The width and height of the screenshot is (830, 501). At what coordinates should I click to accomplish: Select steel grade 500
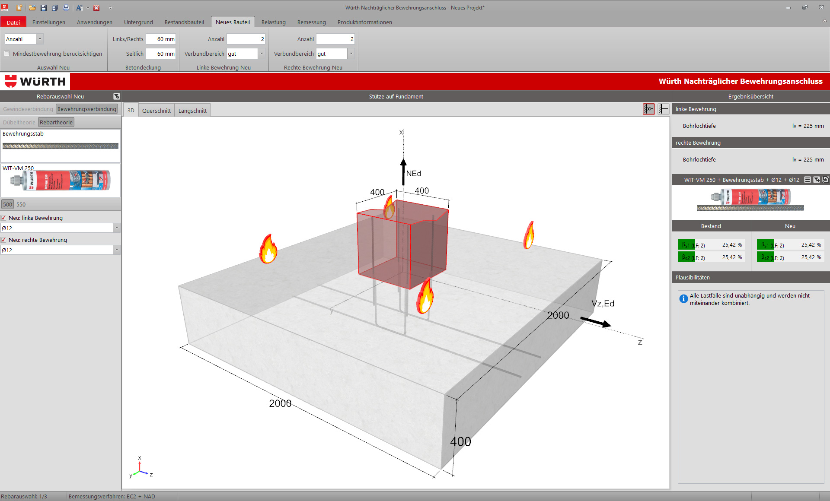[8, 204]
